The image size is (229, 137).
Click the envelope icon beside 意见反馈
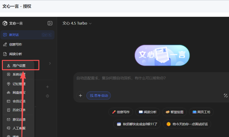coord(9,119)
